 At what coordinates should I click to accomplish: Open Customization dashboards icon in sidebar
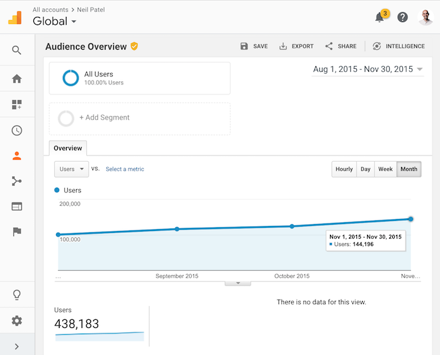click(17, 104)
